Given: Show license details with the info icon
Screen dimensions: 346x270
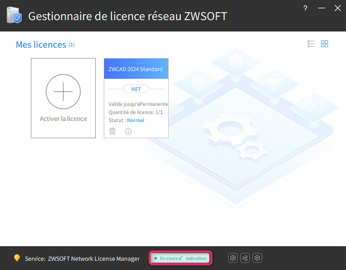Looking at the screenshot, I should (x=128, y=131).
